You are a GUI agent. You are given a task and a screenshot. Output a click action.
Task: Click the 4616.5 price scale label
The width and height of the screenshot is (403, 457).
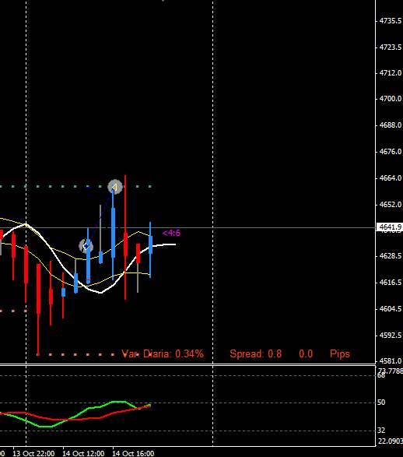pyautogui.click(x=391, y=282)
